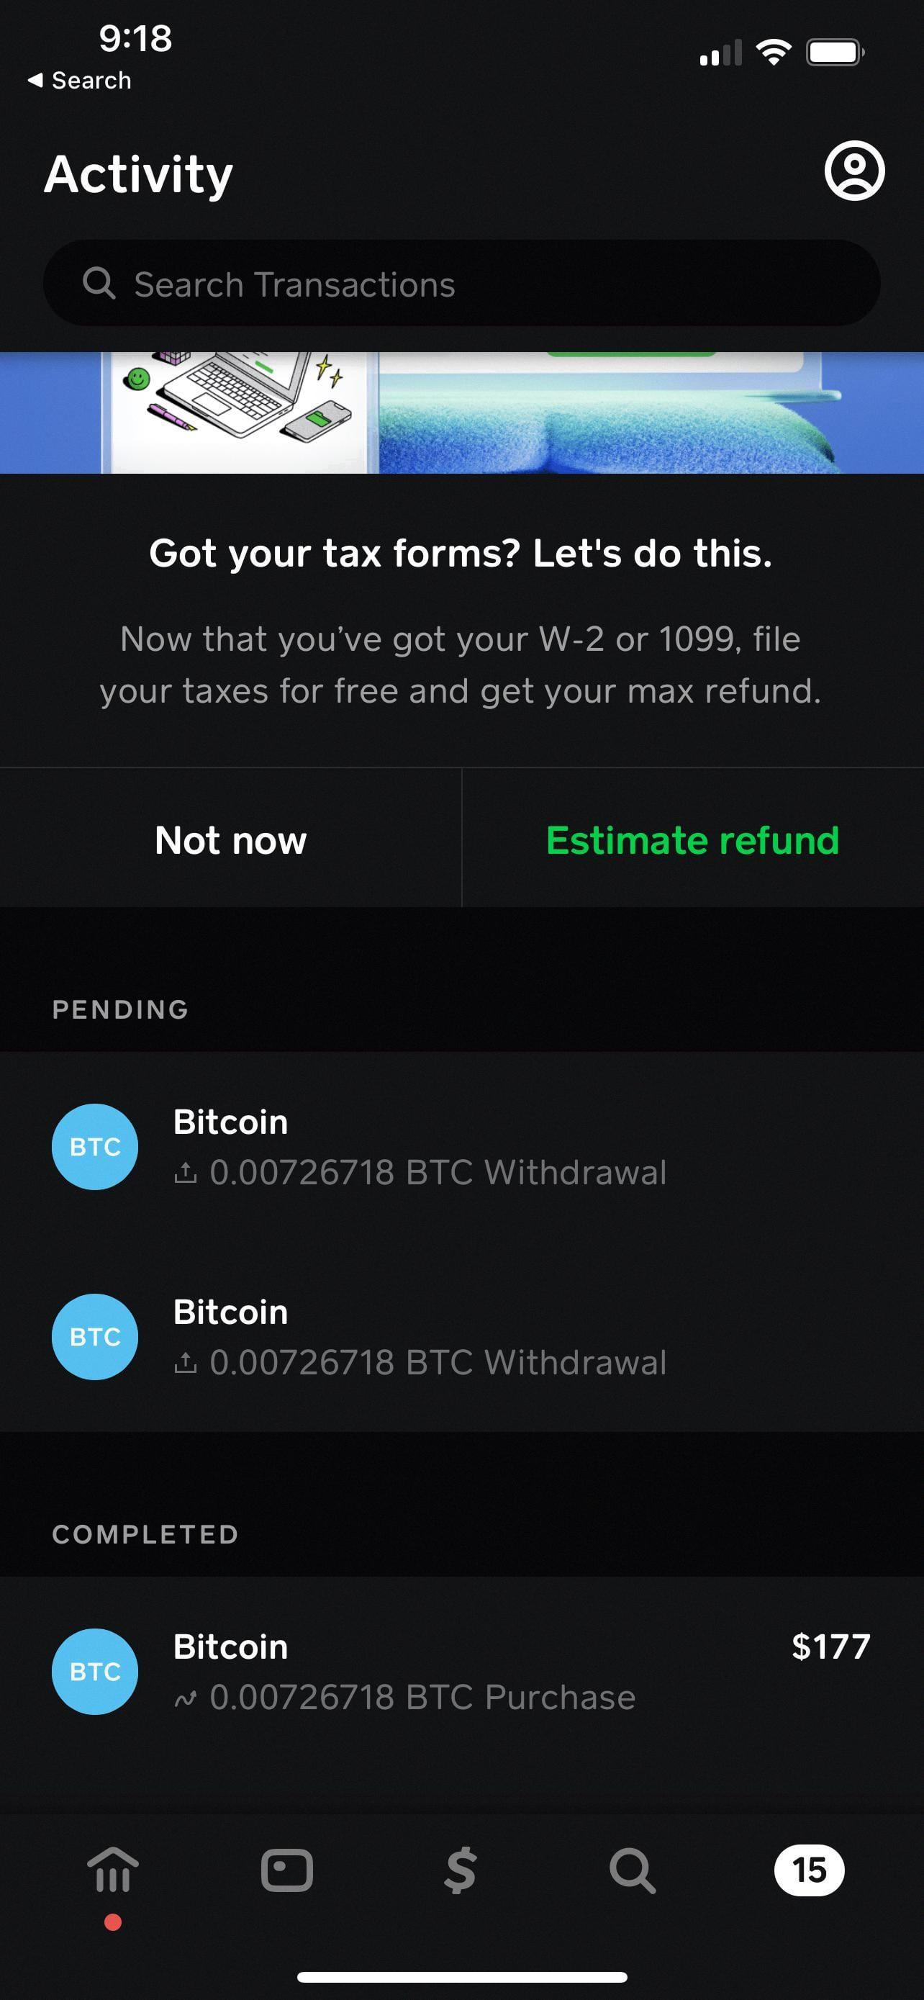Tap the $177 purchase amount
This screenshot has height=2000, width=924.
click(x=830, y=1646)
